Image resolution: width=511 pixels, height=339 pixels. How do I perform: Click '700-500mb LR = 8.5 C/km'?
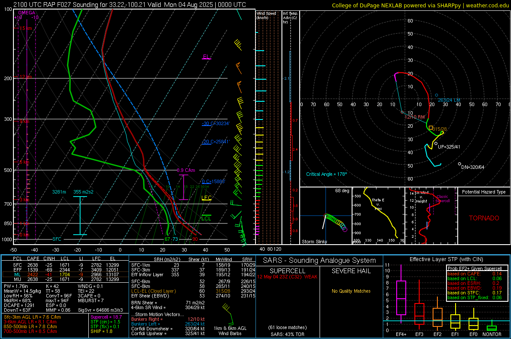click(x=30, y=331)
